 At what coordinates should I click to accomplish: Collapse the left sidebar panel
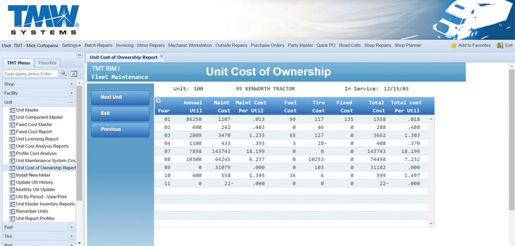pyautogui.click(x=79, y=55)
